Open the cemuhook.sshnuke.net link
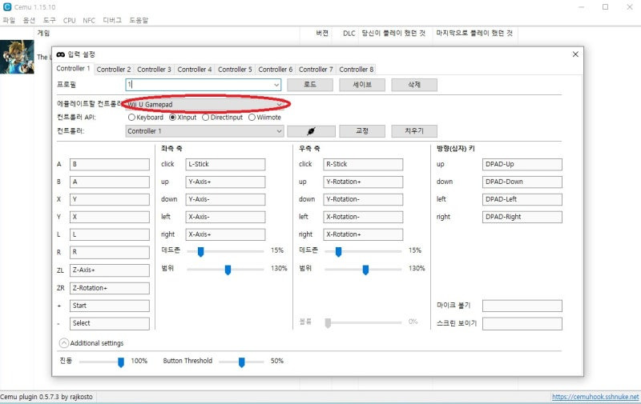Image resolution: width=641 pixels, height=404 pixels. 595,397
